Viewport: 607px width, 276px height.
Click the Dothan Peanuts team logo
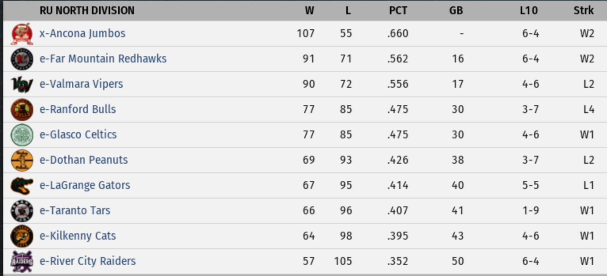[x=22, y=160]
